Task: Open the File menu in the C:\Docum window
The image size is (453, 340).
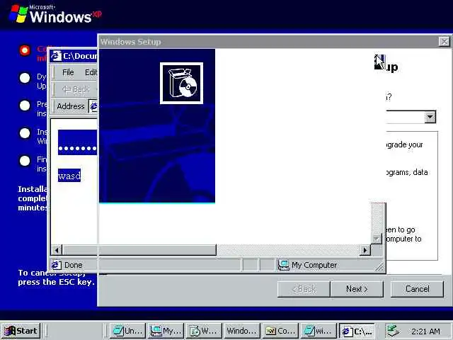Action: point(68,72)
